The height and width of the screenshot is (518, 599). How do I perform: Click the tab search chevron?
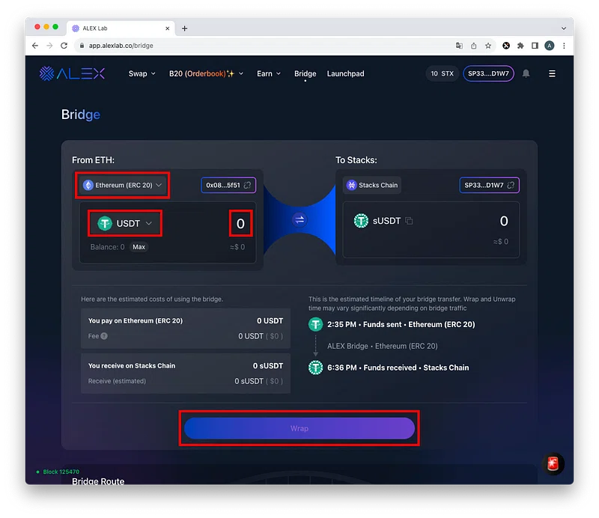pos(564,28)
